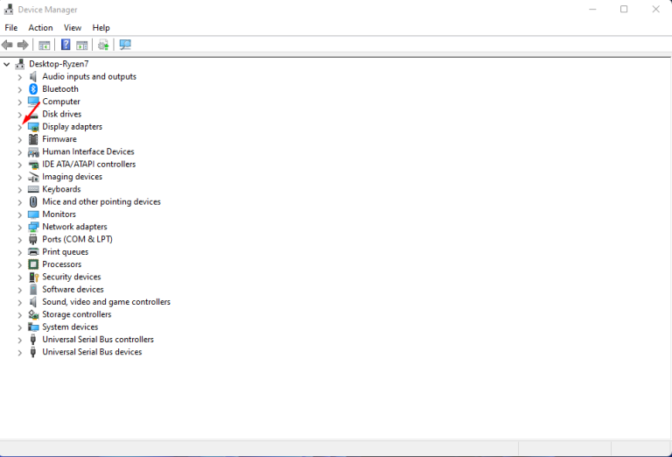This screenshot has height=457, width=672.
Task: Click the Properties help question-mark icon
Action: point(66,45)
